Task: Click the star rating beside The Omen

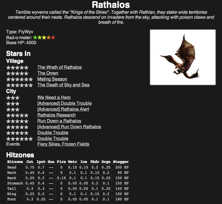Action: [17, 73]
